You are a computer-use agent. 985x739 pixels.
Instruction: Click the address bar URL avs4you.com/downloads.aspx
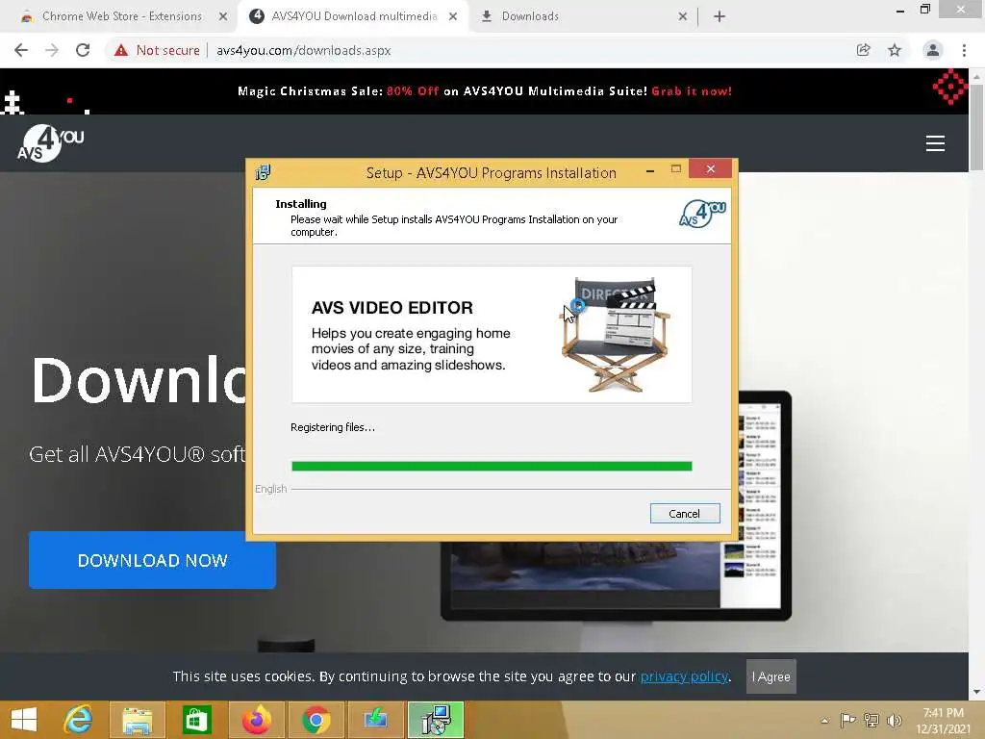pyautogui.click(x=303, y=50)
